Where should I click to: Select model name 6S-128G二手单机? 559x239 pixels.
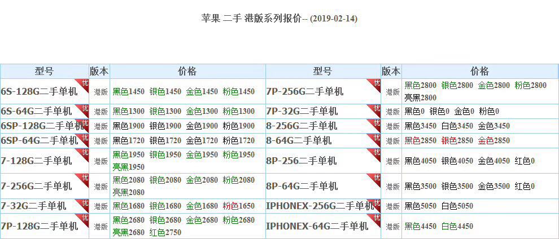point(39,92)
